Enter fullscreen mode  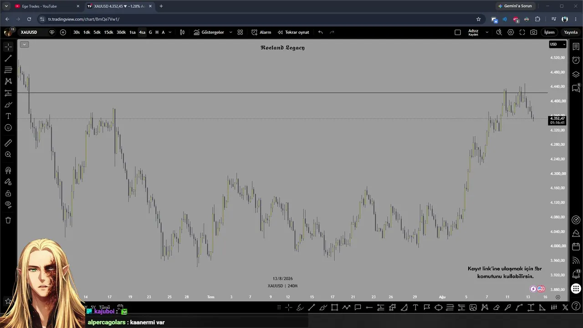pyautogui.click(x=522, y=32)
